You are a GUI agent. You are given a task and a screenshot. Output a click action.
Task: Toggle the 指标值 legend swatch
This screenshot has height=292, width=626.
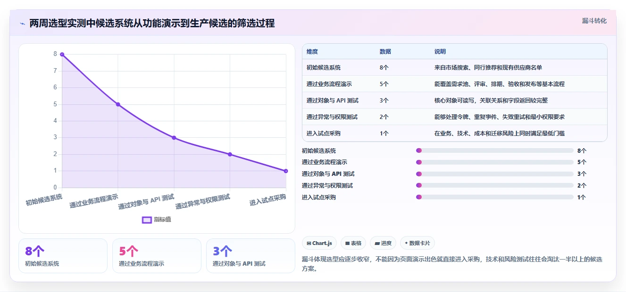(147, 220)
